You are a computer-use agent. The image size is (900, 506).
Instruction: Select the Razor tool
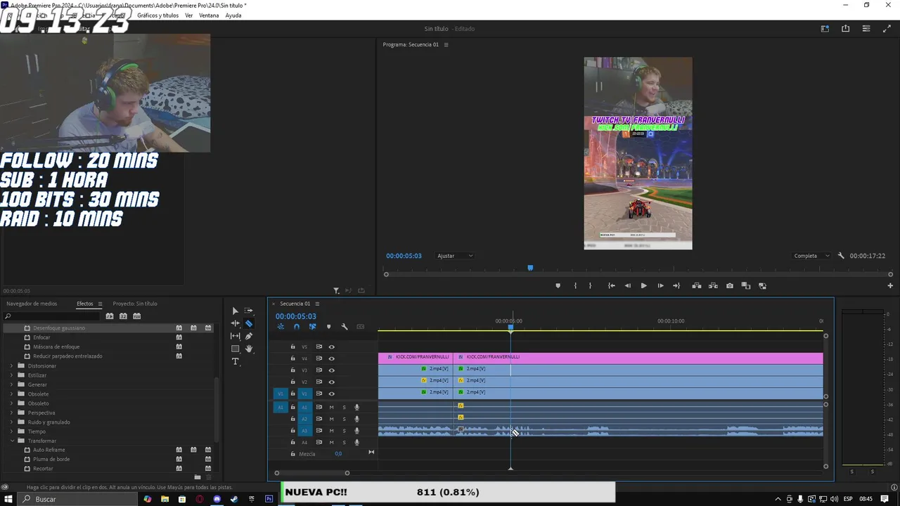point(249,323)
